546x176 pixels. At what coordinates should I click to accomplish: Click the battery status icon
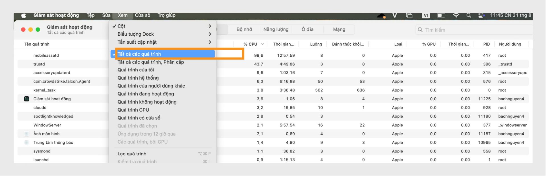[x=441, y=16]
